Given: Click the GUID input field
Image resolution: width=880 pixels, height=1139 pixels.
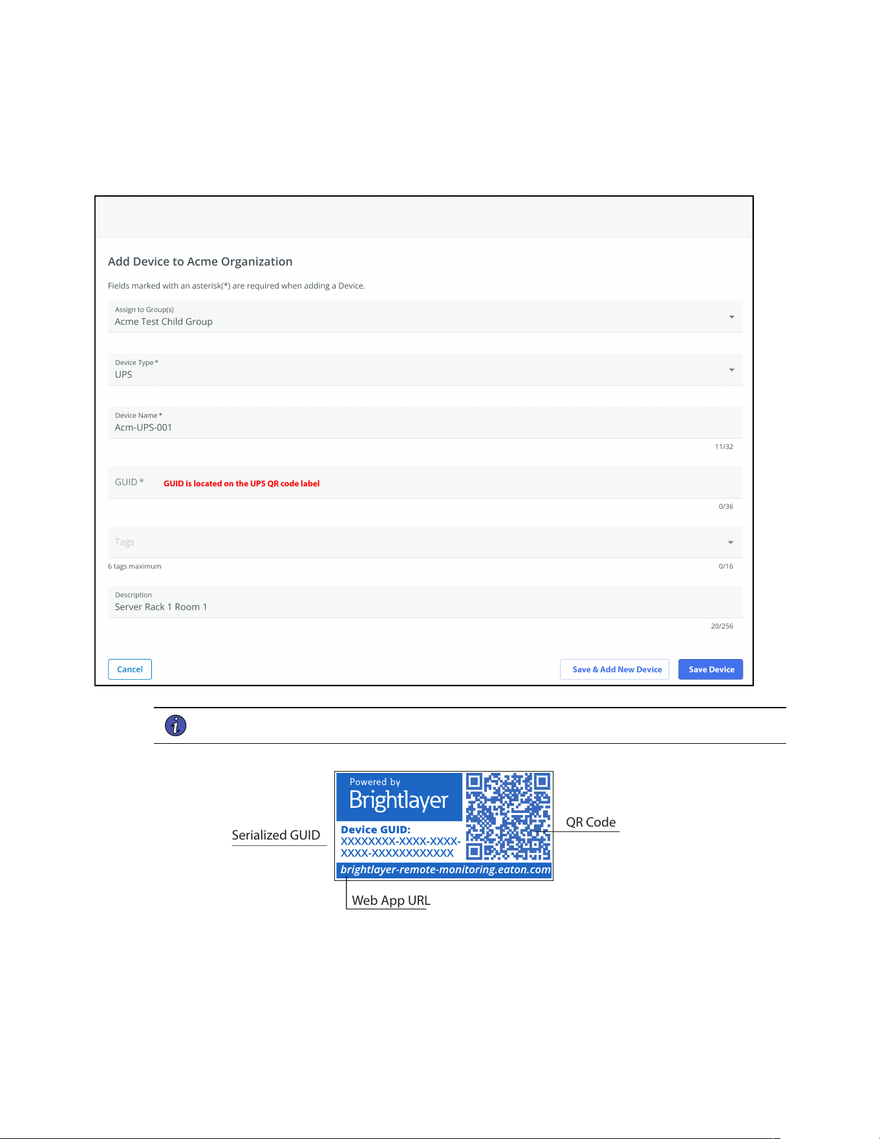Looking at the screenshot, I should point(425,483).
